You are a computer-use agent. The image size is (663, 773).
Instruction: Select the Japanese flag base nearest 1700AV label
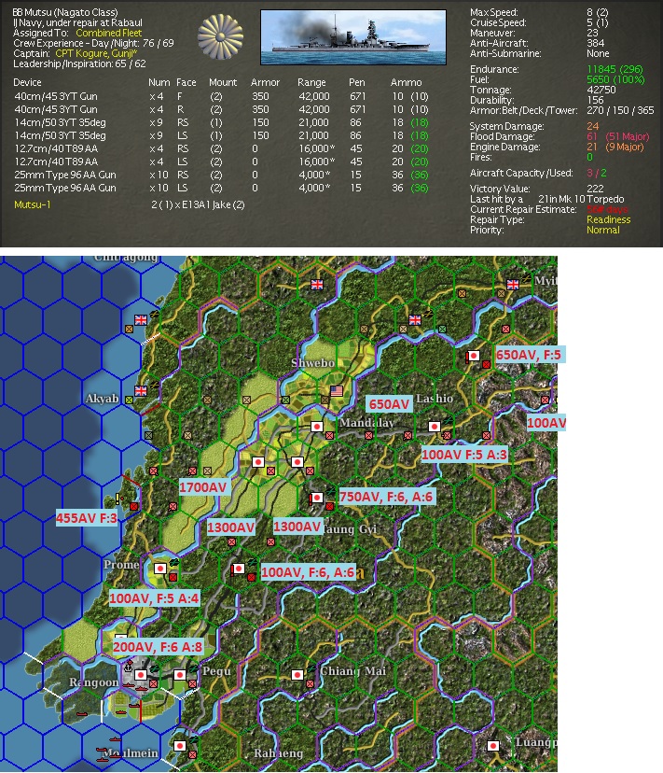point(258,462)
